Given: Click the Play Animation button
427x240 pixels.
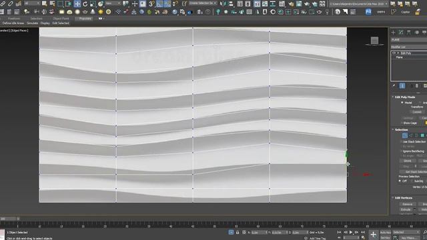Looking at the screenshot, I should 351,232.
